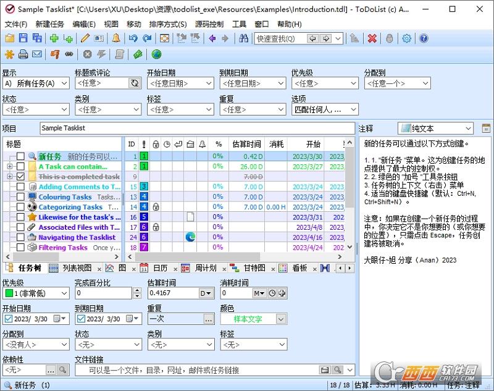Toggle the 到期日期 date checkbox in the details panel
Image resolution: width=494 pixels, height=391 pixels.
81,319
